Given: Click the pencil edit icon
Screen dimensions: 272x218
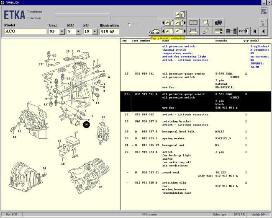Looking at the screenshot, I should pyautogui.click(x=205, y=31).
